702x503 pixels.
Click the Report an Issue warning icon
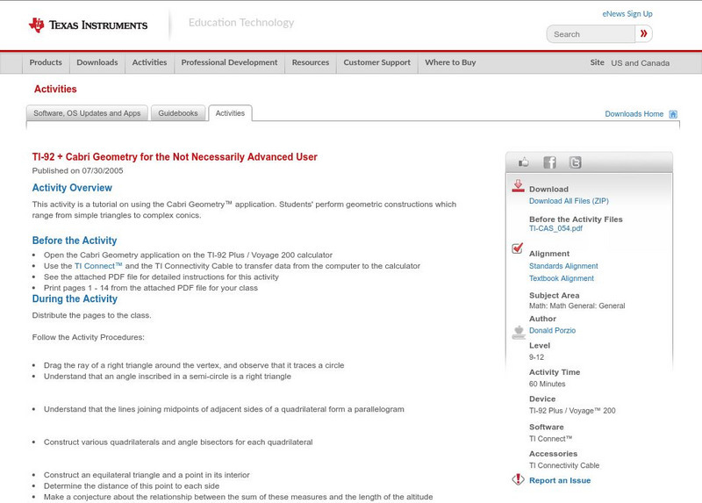(518, 480)
